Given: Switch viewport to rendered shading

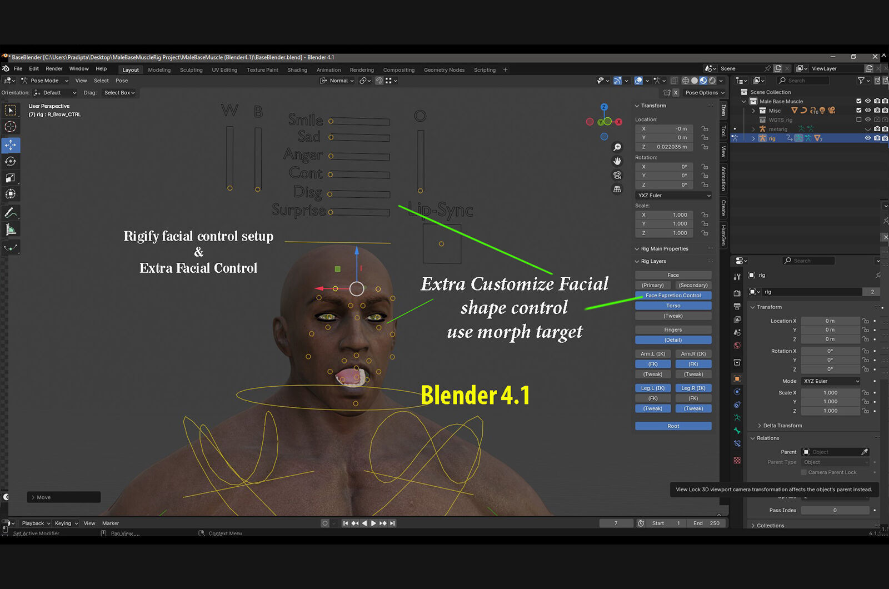Looking at the screenshot, I should pos(712,81).
